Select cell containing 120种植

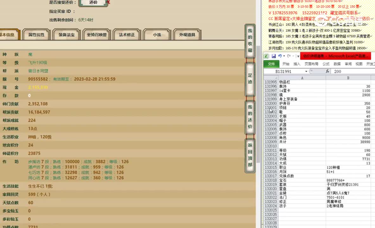tap(348, 168)
